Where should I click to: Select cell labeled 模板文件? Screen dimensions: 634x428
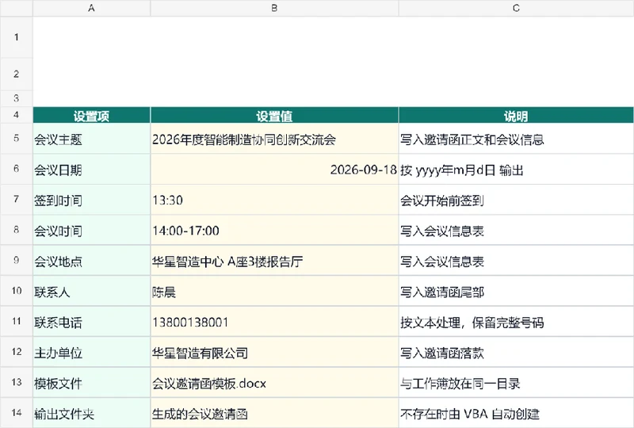pyautogui.click(x=91, y=382)
